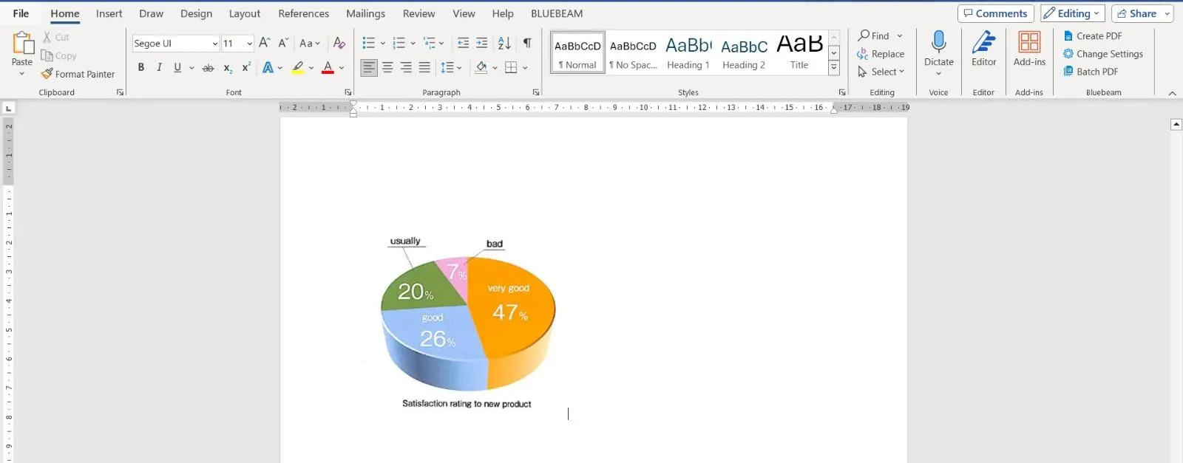Image resolution: width=1183 pixels, height=463 pixels.
Task: Toggle underline formatting
Action: (177, 68)
